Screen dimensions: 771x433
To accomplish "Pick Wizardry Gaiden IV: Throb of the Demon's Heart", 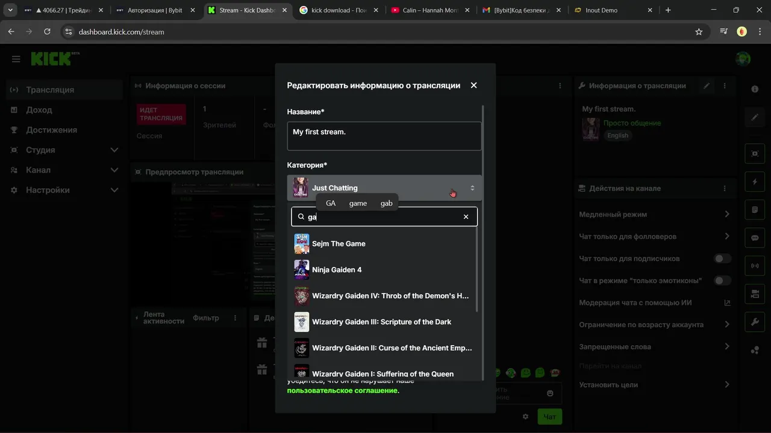I will (x=384, y=296).
